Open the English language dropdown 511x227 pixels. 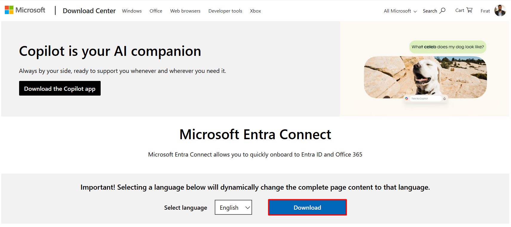[x=233, y=207]
